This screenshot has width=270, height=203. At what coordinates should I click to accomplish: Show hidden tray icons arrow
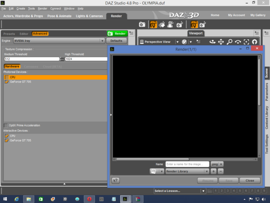[x=244, y=199]
